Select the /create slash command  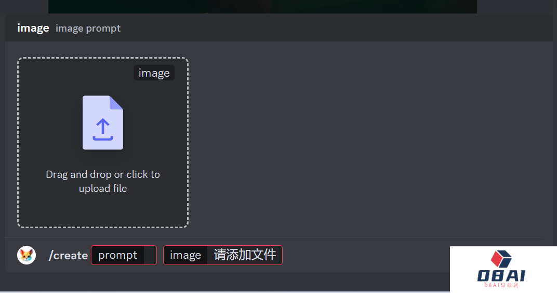tap(68, 255)
